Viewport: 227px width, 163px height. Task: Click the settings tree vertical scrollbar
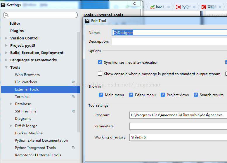(x=78, y=82)
